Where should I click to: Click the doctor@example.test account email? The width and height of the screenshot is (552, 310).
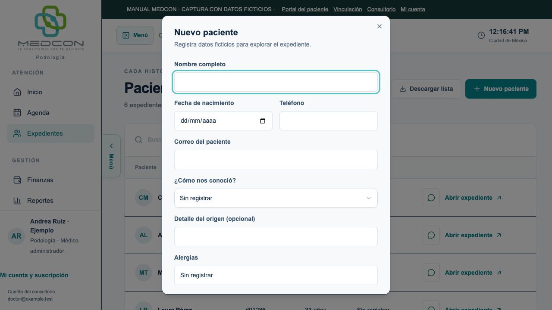pos(30,299)
